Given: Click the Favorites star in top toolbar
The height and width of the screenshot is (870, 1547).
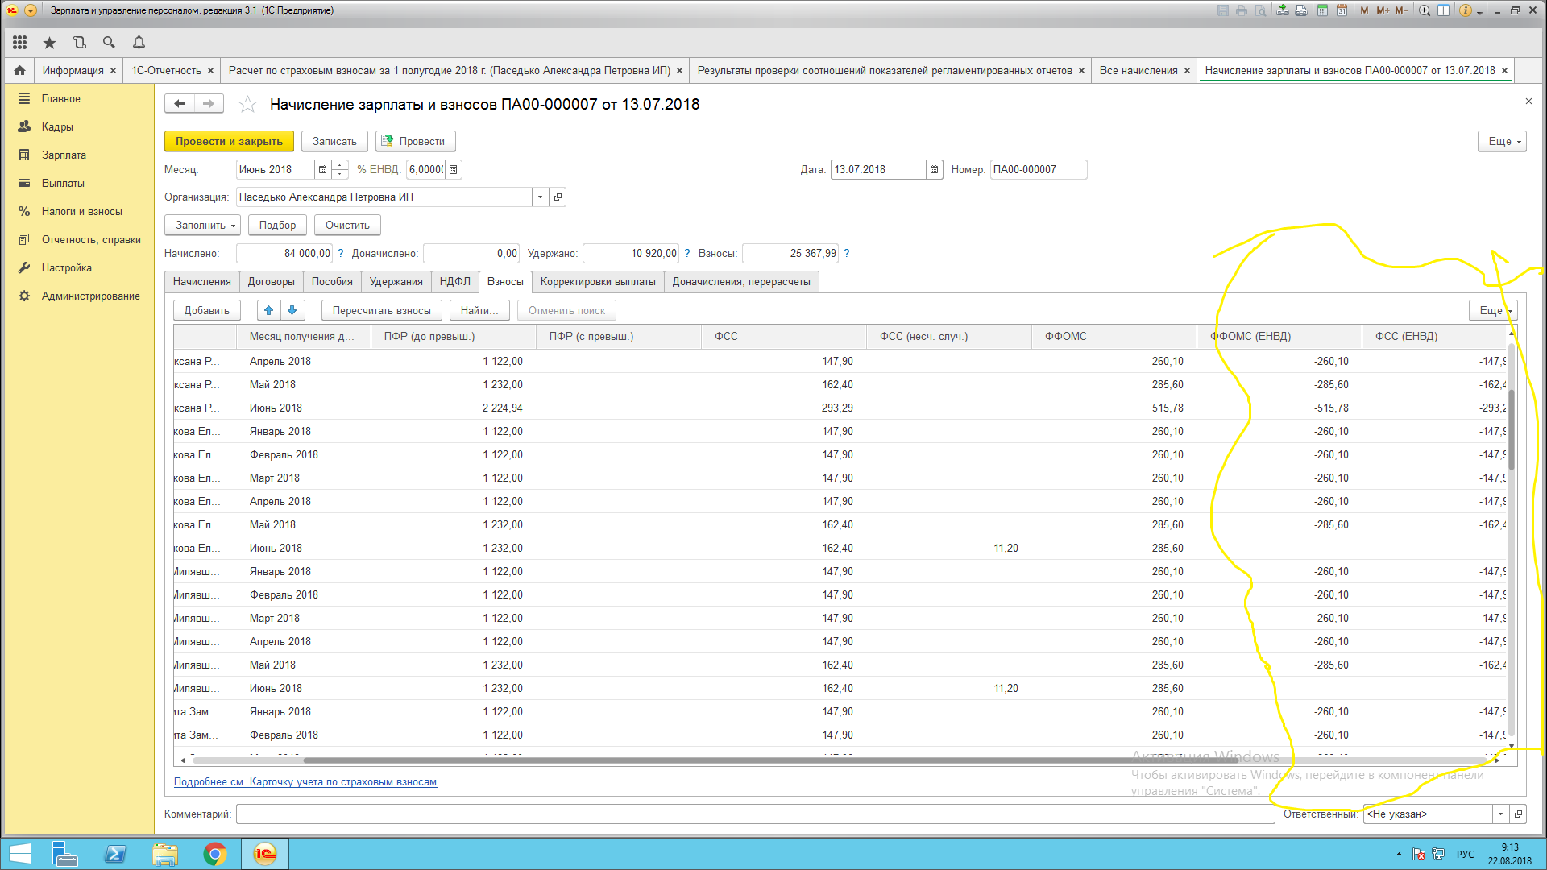Looking at the screenshot, I should click(x=50, y=43).
